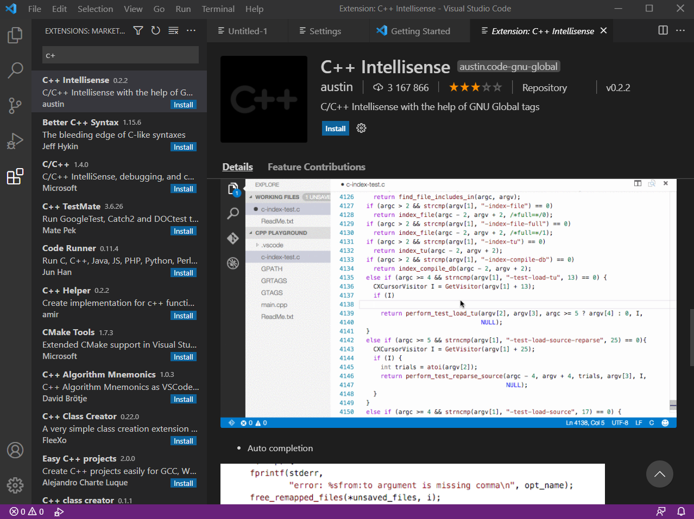
Task: Open the Edit menu
Action: tap(60, 9)
